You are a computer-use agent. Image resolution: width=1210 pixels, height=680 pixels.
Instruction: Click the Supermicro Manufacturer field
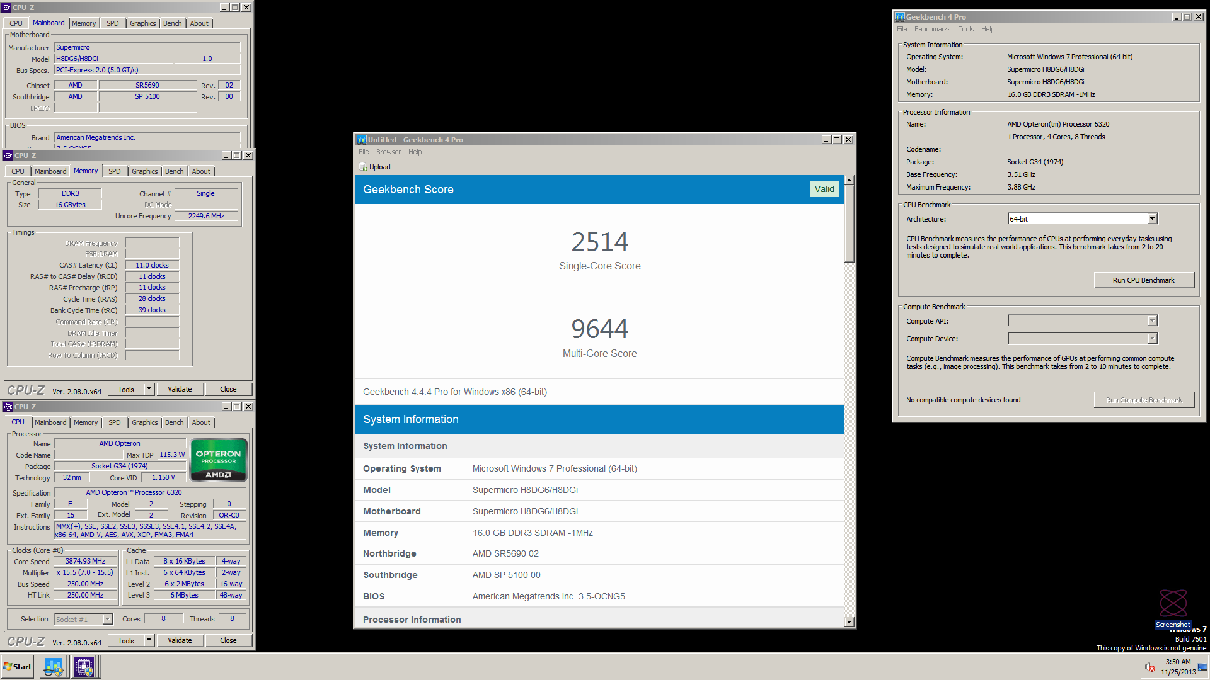[x=147, y=47]
